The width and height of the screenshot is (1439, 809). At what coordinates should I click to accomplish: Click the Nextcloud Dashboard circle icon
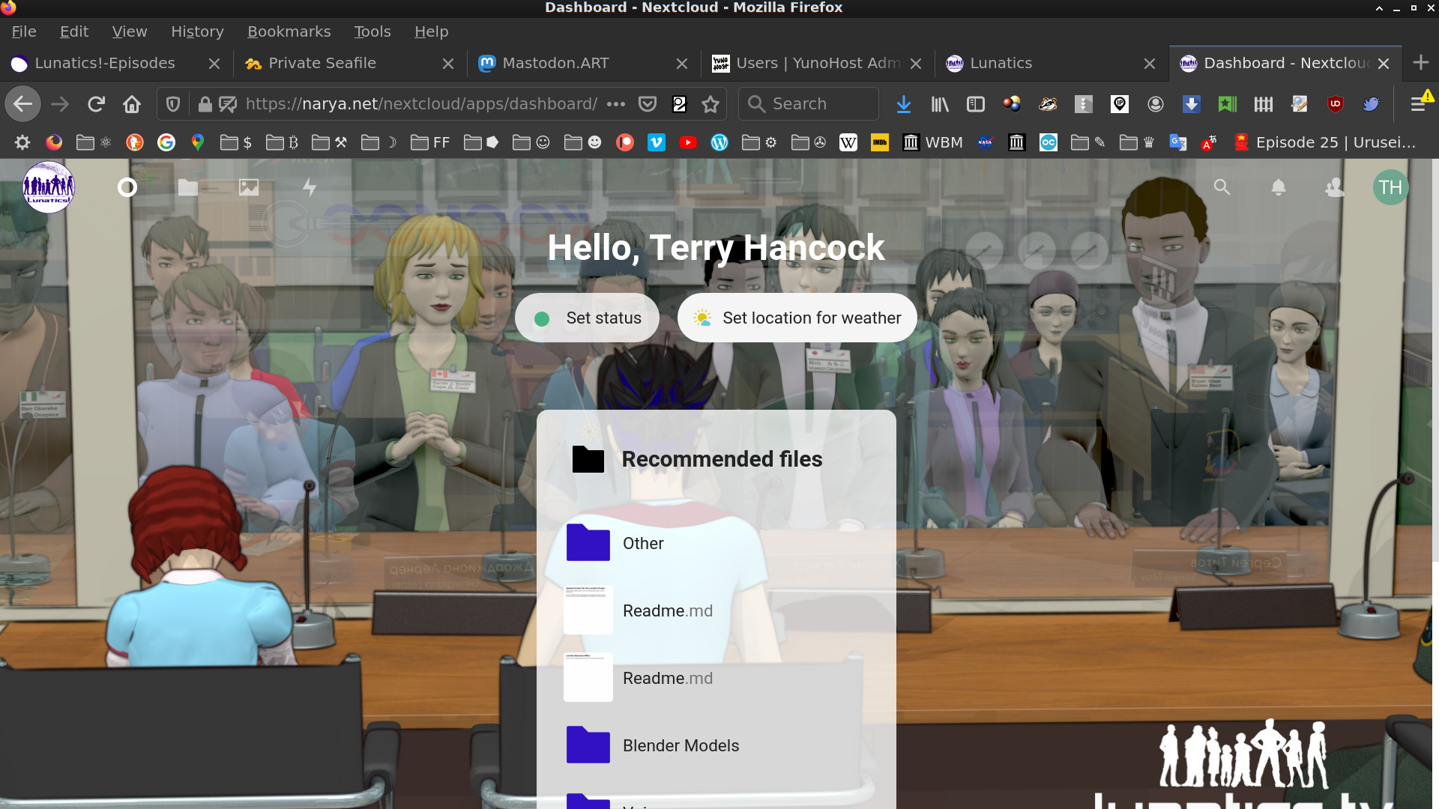pyautogui.click(x=127, y=187)
